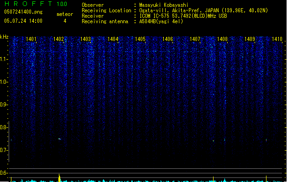Image resolution: width=287 pixels, height=182 pixels.
Task: Select the ICOM IC-575 53.7492 MHz receiver text
Action: 183,16
